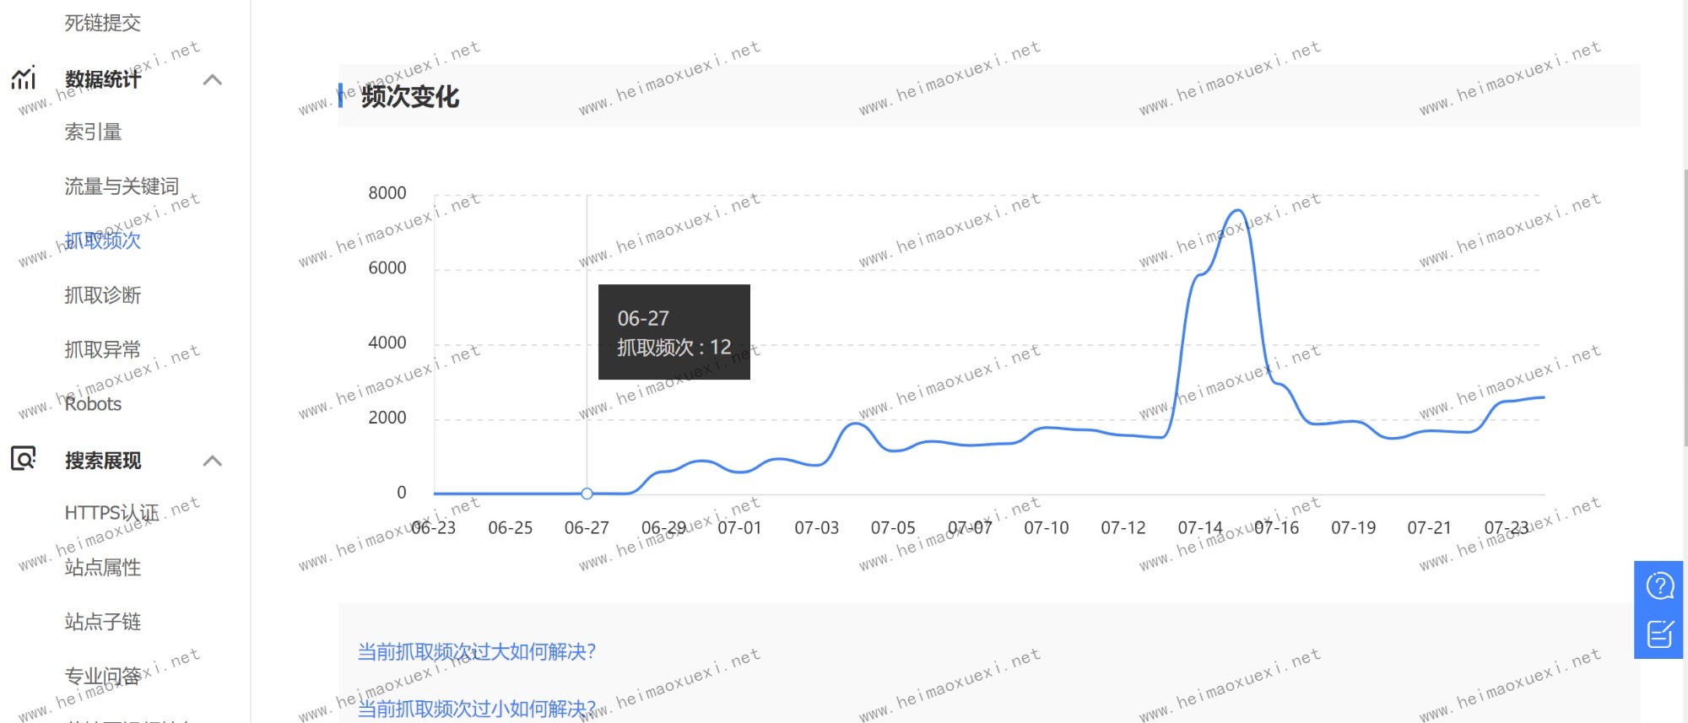This screenshot has width=1688, height=723.
Task: Open link 当前抓取频次过小如何解决?
Action: pos(477,709)
